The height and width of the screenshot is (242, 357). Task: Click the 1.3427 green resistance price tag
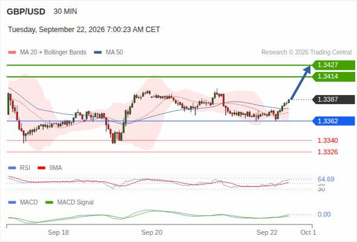coord(333,65)
